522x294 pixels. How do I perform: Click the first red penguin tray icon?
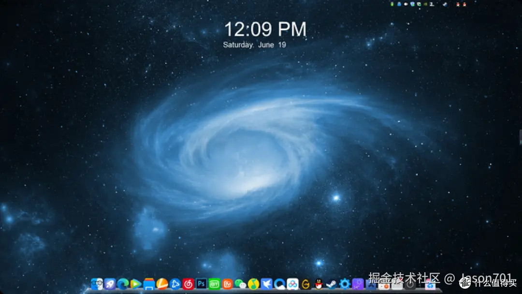point(458,4)
